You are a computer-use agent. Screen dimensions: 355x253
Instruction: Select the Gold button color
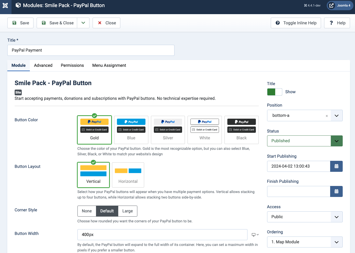[x=94, y=130]
